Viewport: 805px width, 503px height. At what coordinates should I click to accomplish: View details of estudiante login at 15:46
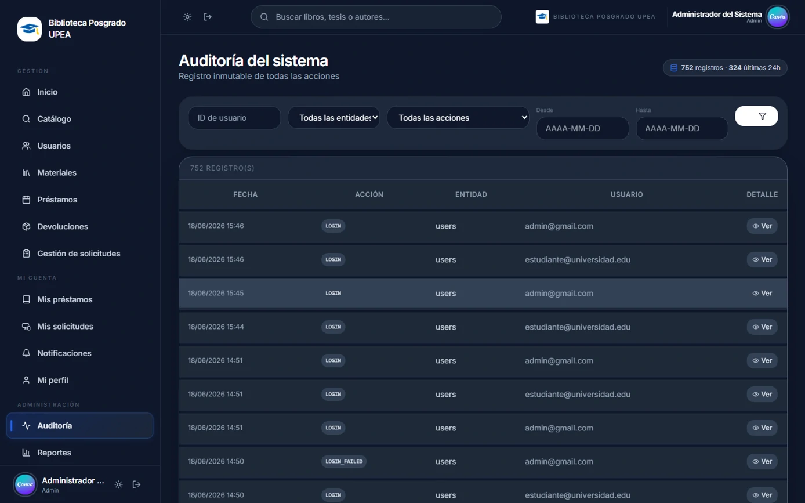(762, 260)
